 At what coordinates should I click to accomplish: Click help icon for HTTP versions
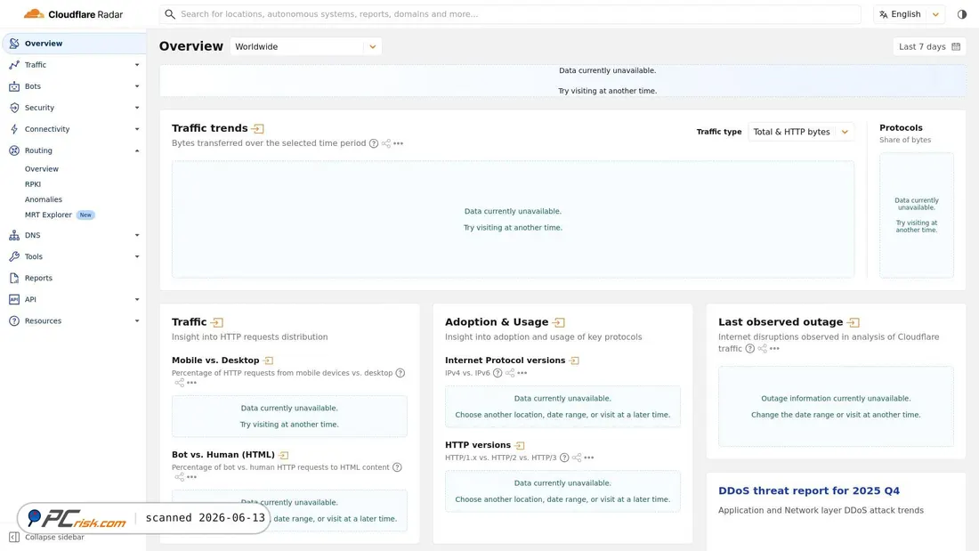point(564,458)
